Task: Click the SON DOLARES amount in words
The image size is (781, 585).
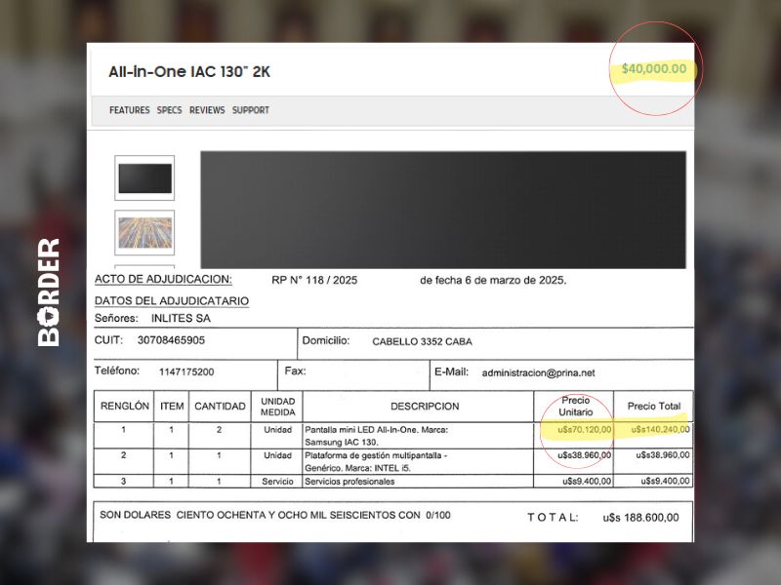Action: pos(275,516)
